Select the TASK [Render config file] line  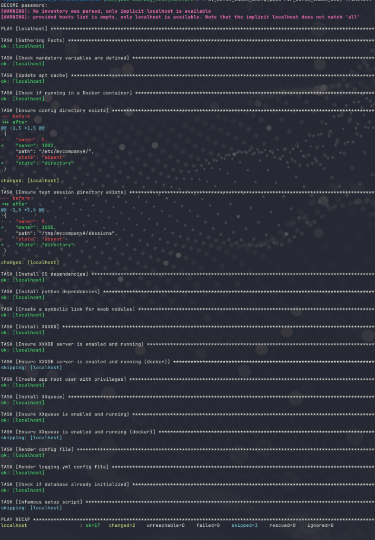tap(37, 449)
